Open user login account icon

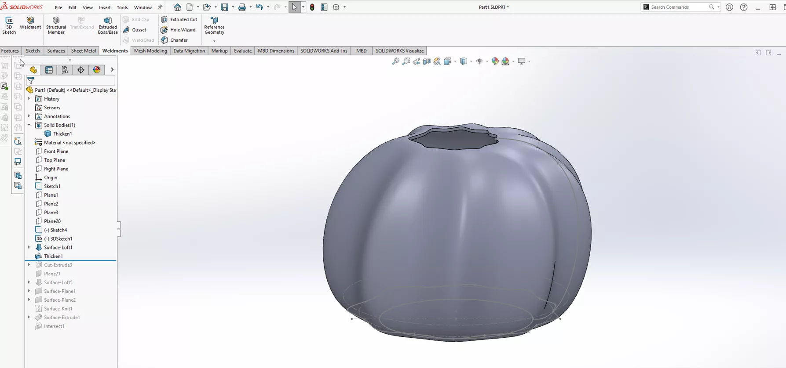coord(729,7)
